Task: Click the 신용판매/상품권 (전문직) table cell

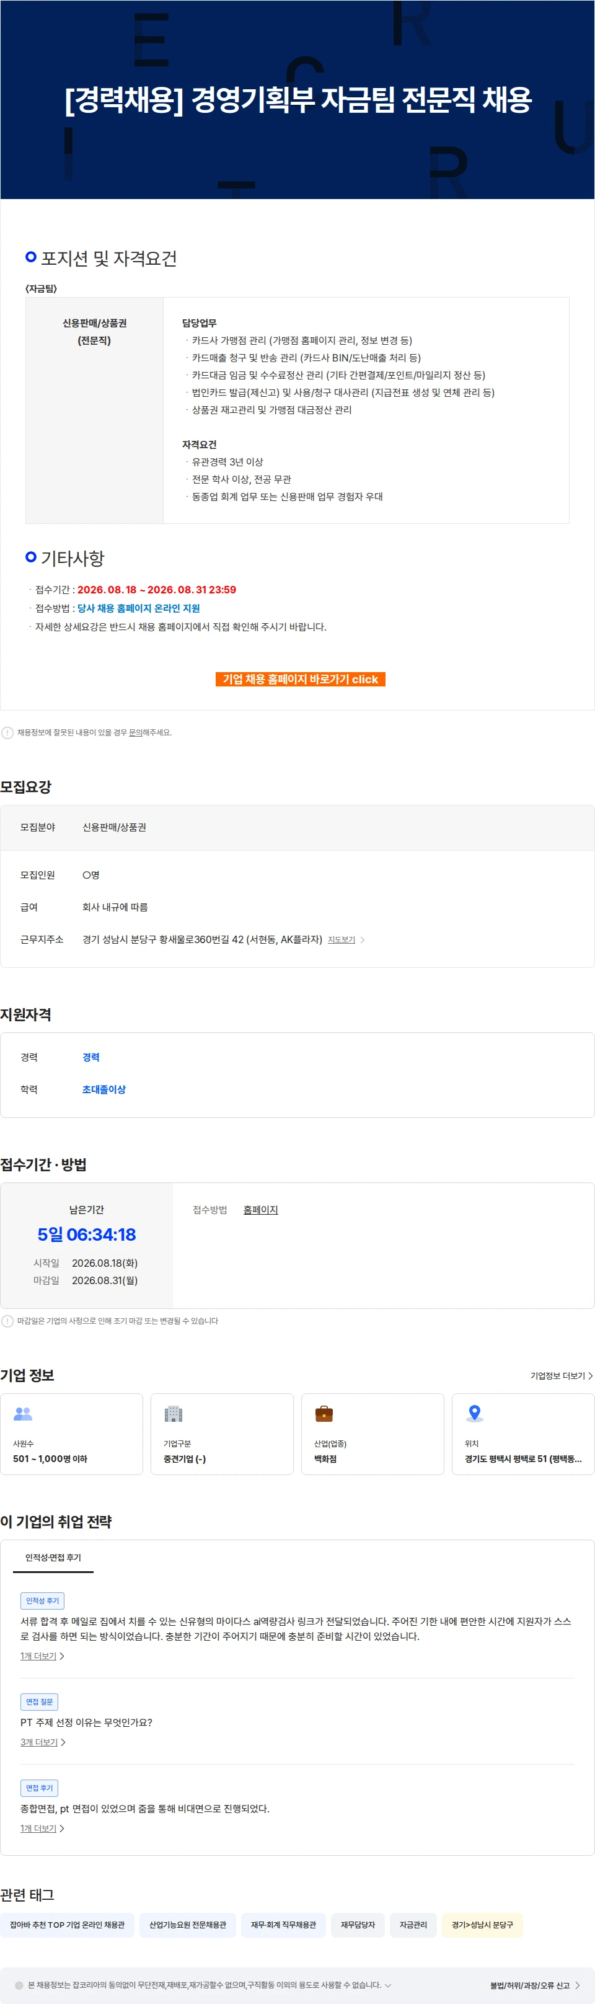Action: (x=94, y=410)
